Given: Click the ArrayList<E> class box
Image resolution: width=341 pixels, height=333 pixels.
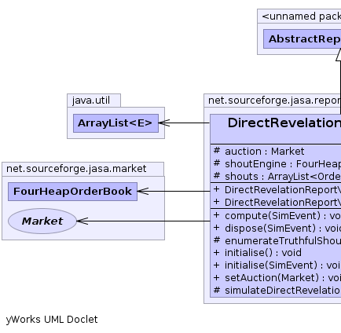Looking at the screenshot, I should [x=115, y=123].
